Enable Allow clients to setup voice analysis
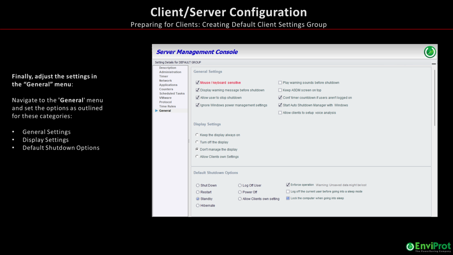 click(x=280, y=113)
